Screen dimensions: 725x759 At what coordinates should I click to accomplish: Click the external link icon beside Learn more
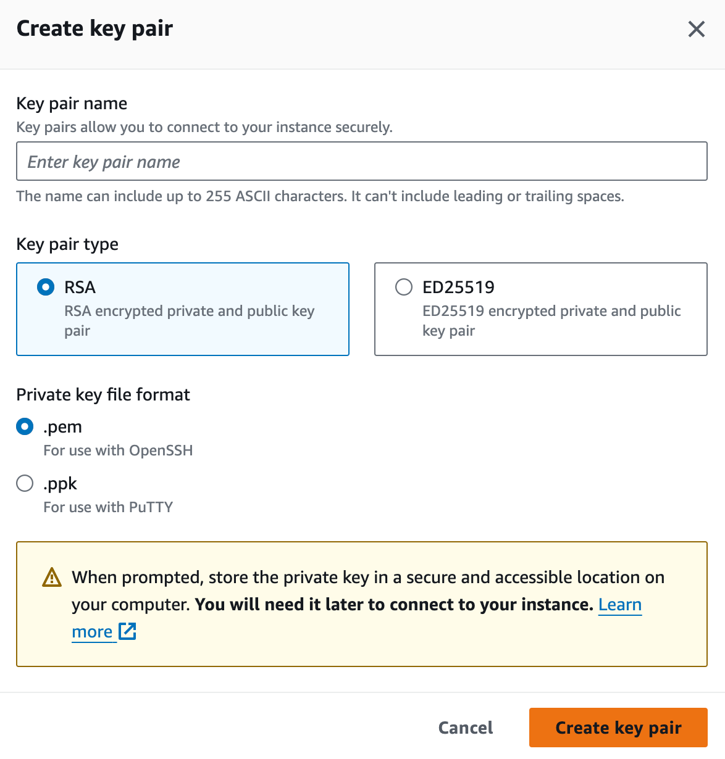pyautogui.click(x=127, y=631)
